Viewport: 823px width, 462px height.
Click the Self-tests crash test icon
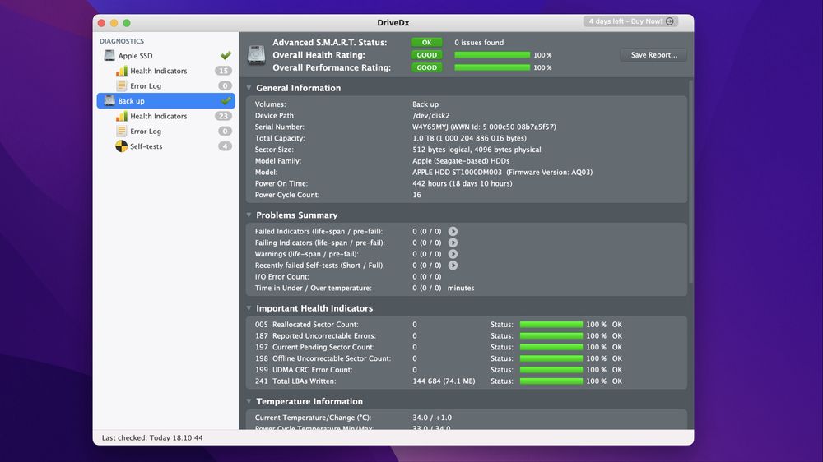(x=121, y=146)
